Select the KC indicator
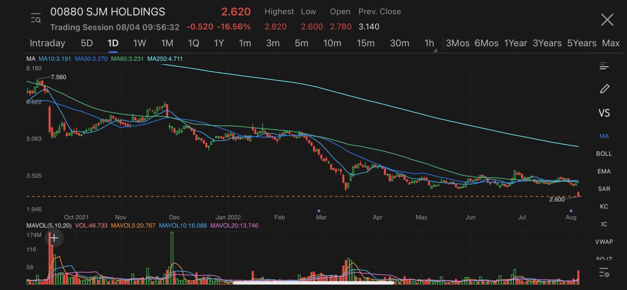Screen dimensions: 627x290 pos(604,207)
